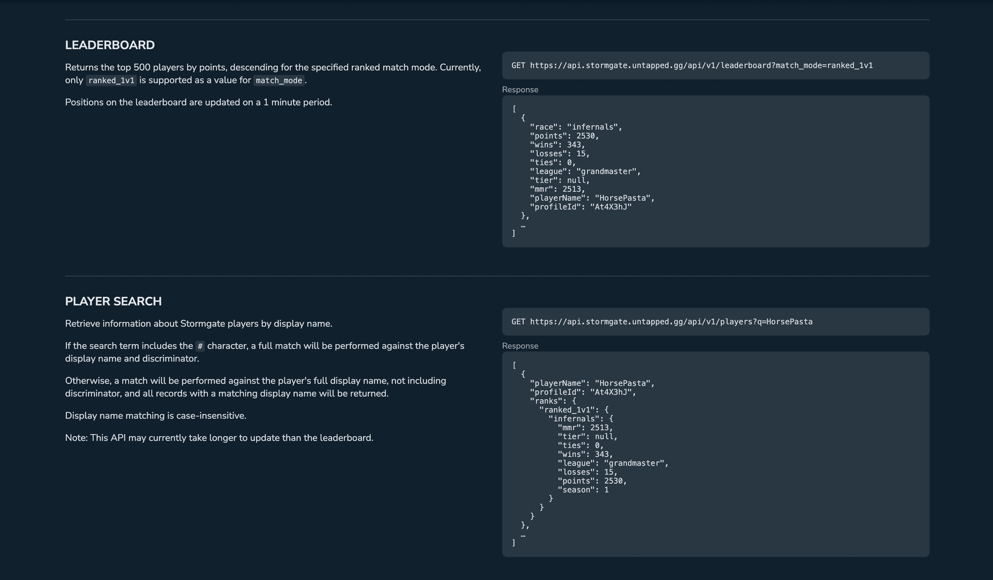Click the "points": 2530 line in leaderboard response
Viewport: 993px width, 580px height.
pos(564,136)
